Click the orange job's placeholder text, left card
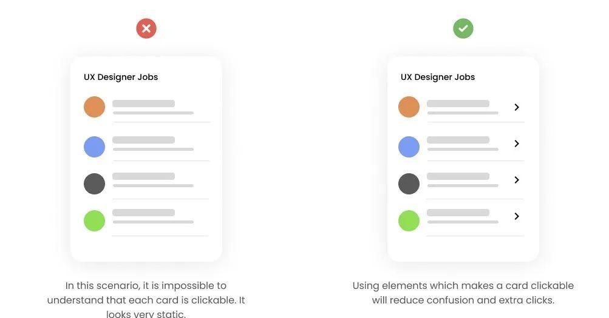Viewport: 609px width, 318px height. click(153, 107)
